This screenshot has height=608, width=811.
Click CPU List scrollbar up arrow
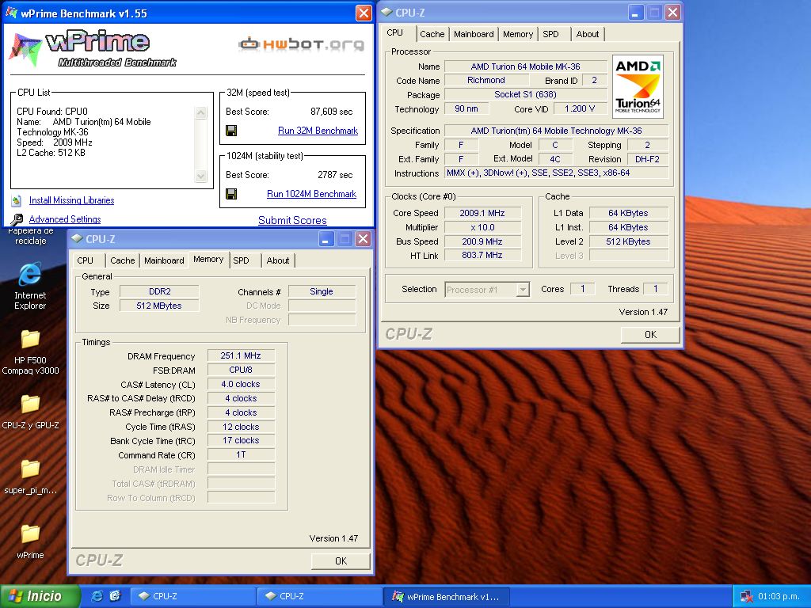pos(200,112)
